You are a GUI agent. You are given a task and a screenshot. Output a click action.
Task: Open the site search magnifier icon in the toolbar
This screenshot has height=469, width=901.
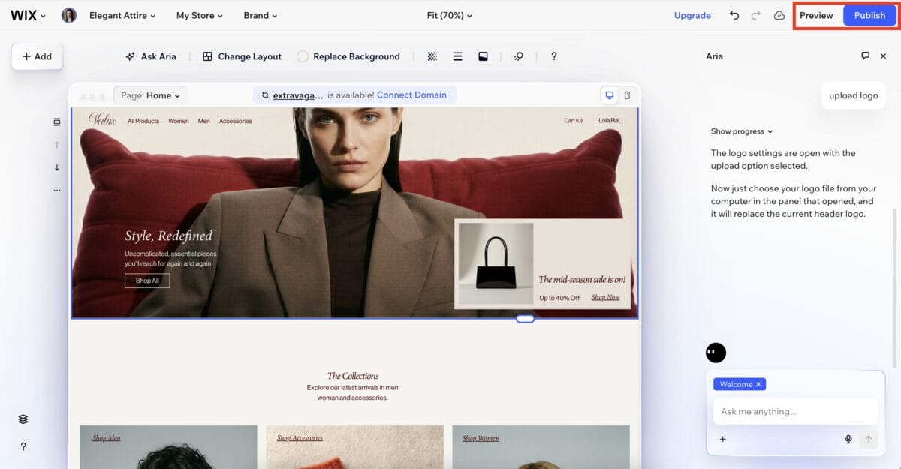coord(519,56)
